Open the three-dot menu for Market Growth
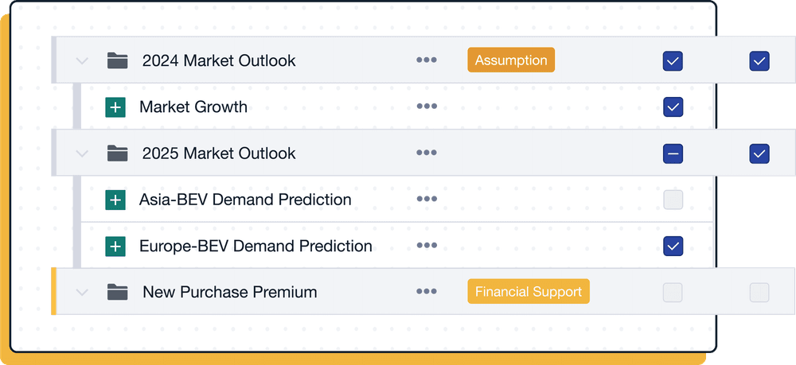Image resolution: width=796 pixels, height=365 pixels. click(427, 107)
